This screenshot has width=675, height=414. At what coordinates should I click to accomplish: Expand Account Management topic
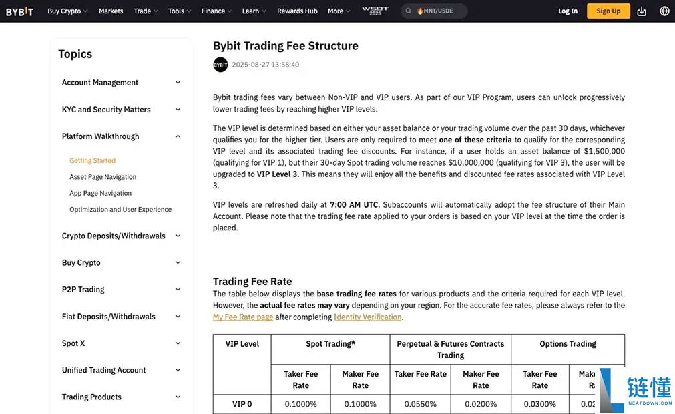[x=122, y=83]
